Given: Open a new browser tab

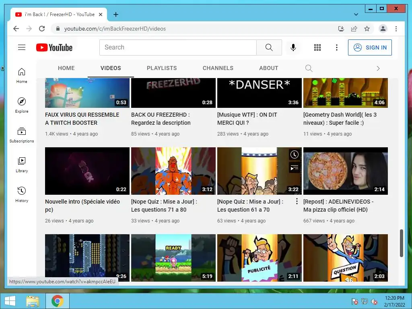Looking at the screenshot, I should click(115, 14).
